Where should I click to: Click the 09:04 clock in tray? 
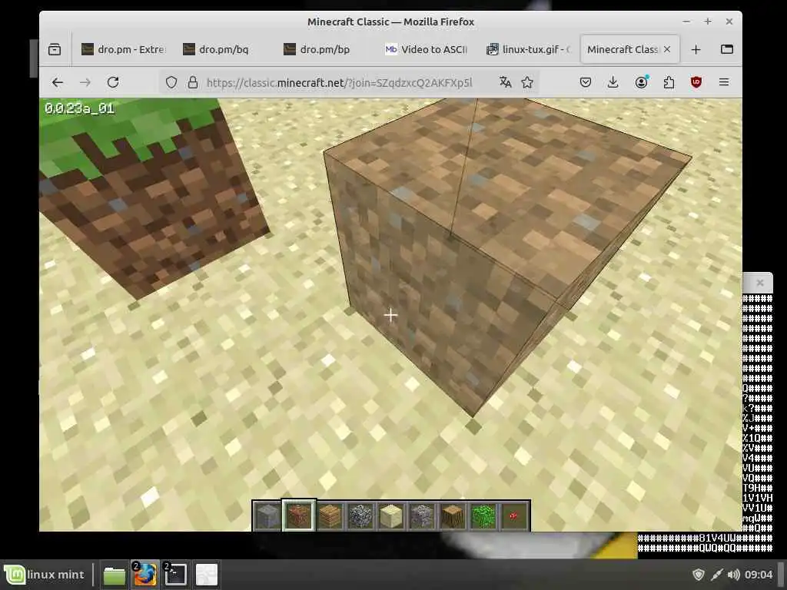click(x=759, y=575)
